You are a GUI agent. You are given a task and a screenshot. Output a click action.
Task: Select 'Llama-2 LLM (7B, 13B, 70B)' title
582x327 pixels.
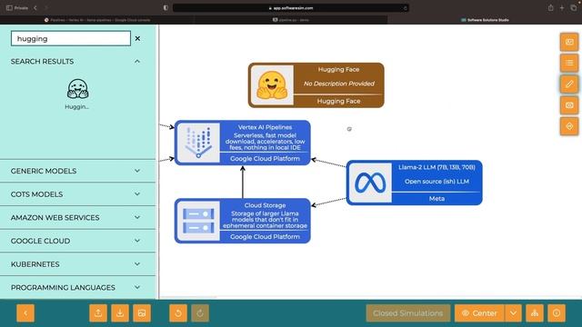(436, 167)
